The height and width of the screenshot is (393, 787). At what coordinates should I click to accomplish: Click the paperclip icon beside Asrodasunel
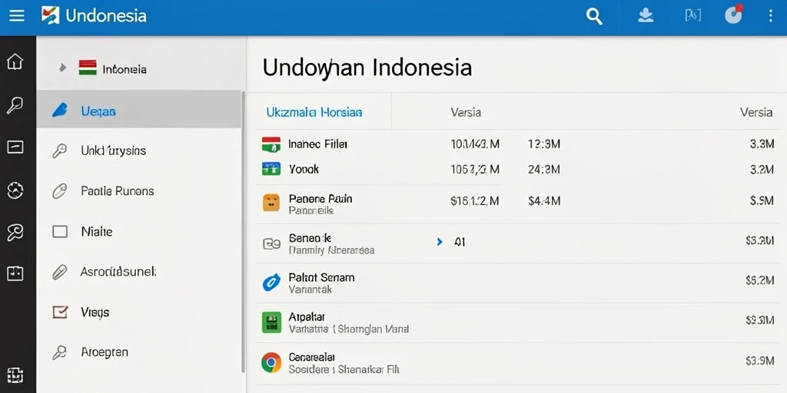(60, 272)
